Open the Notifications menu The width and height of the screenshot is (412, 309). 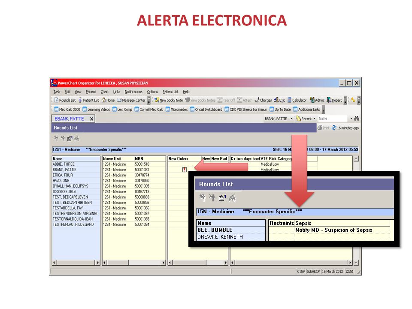tap(133, 92)
